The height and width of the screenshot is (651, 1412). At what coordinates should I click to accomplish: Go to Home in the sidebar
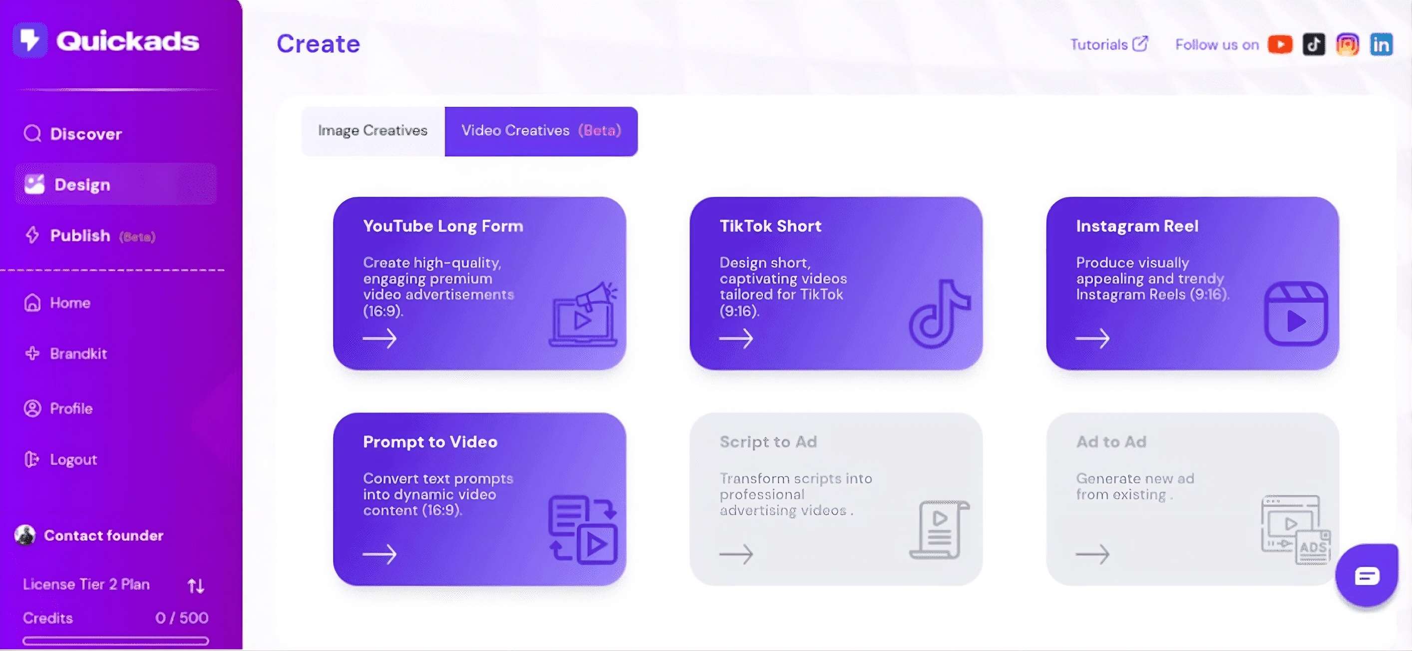70,303
